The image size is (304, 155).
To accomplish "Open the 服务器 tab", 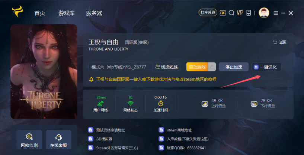I will pos(94,13).
